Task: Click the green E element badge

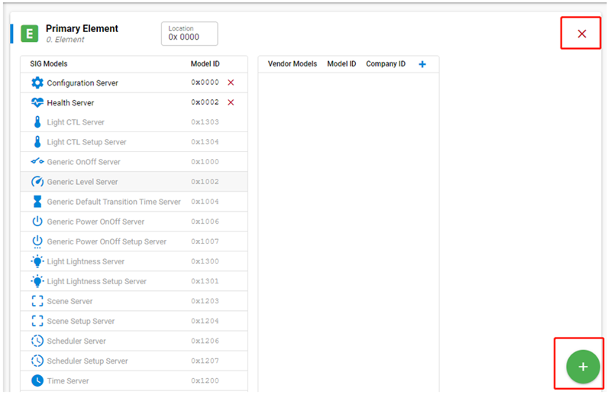Action: click(x=29, y=34)
